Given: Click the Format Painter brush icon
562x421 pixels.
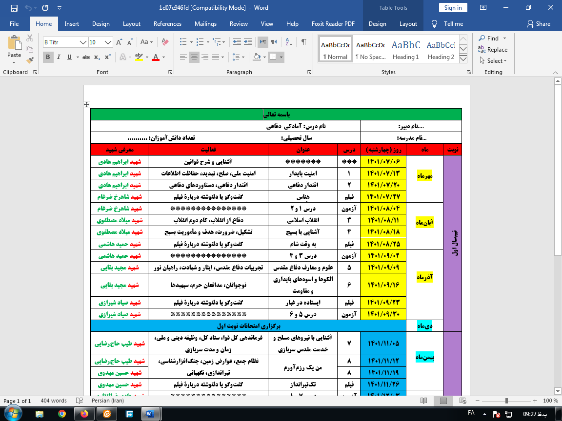Looking at the screenshot, I should (30, 60).
